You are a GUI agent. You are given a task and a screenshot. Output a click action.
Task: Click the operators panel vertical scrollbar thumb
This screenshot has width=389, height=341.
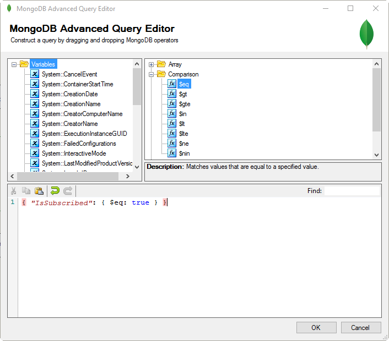[376, 100]
